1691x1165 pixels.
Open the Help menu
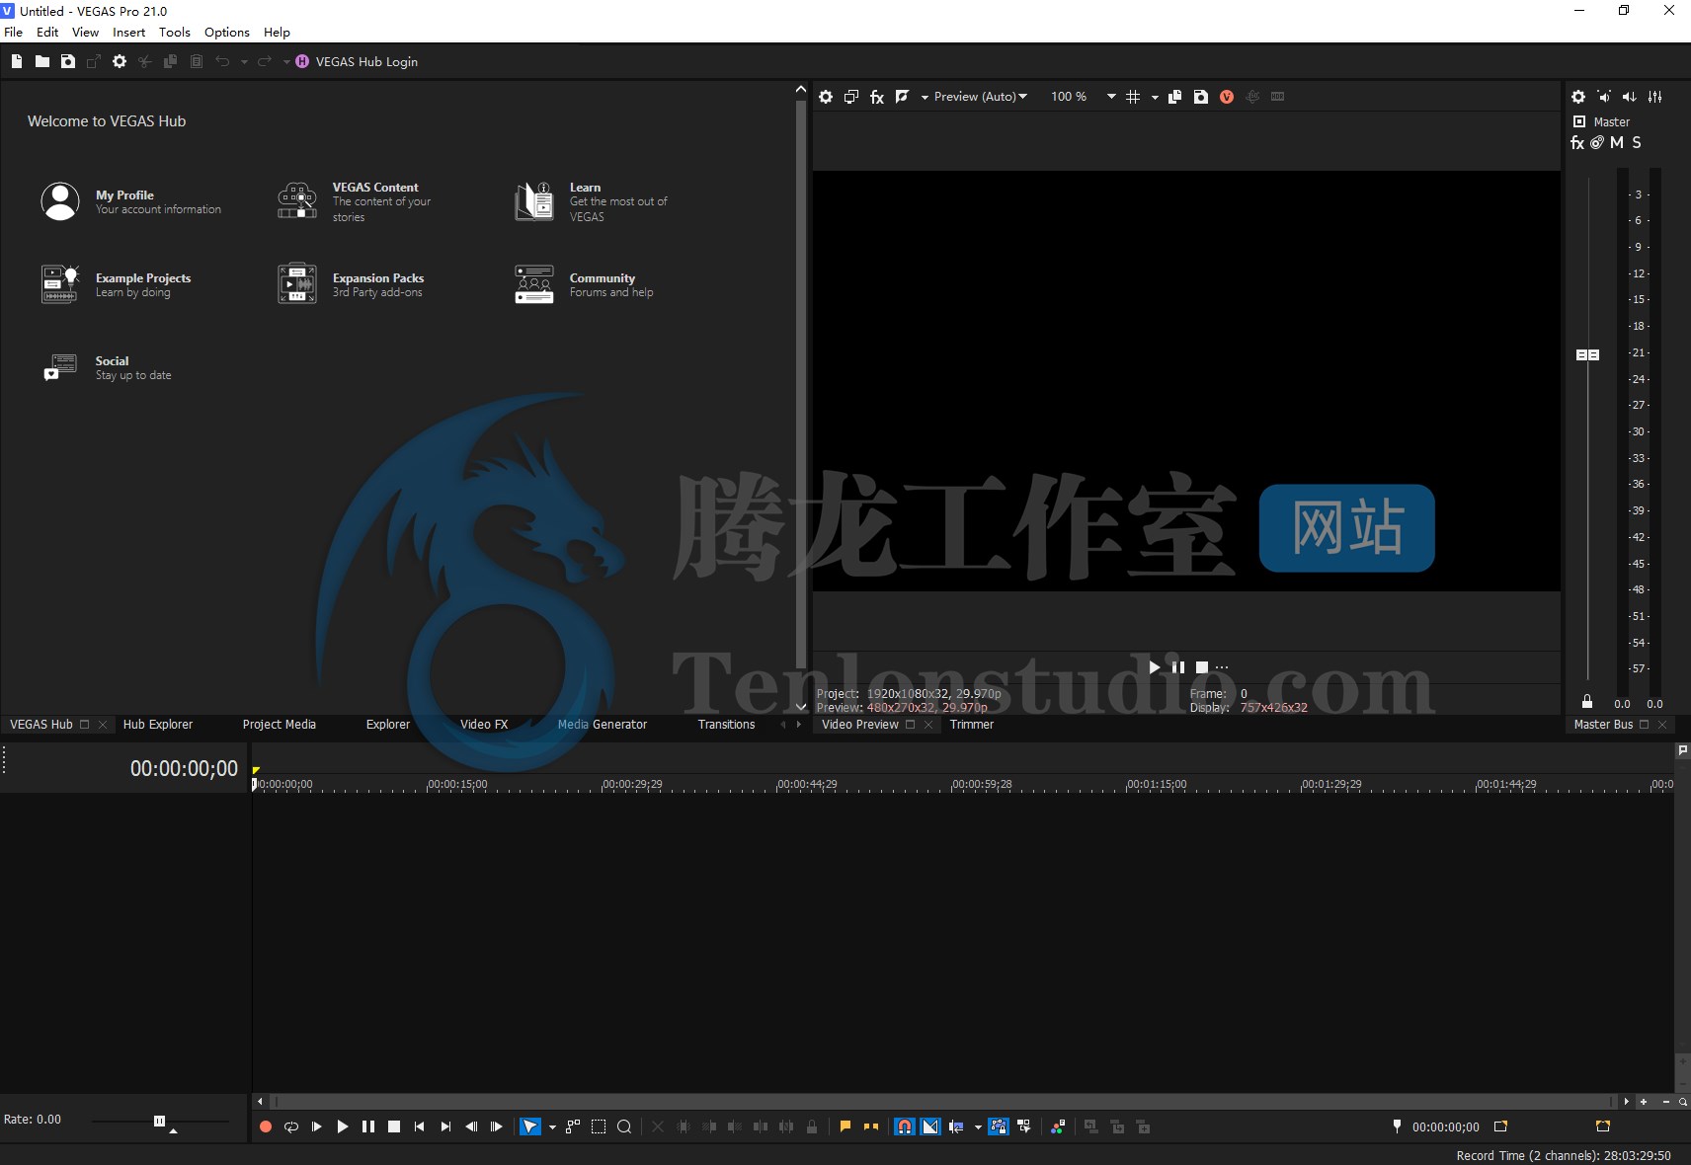[x=277, y=32]
